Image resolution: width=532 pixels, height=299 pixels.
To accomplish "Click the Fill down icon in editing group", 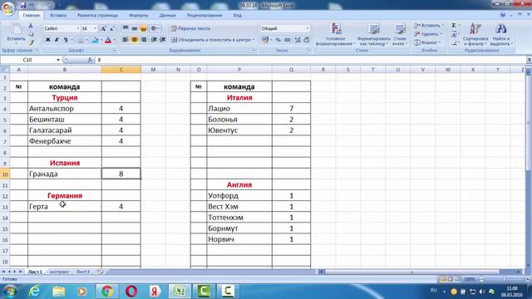I will (454, 34).
